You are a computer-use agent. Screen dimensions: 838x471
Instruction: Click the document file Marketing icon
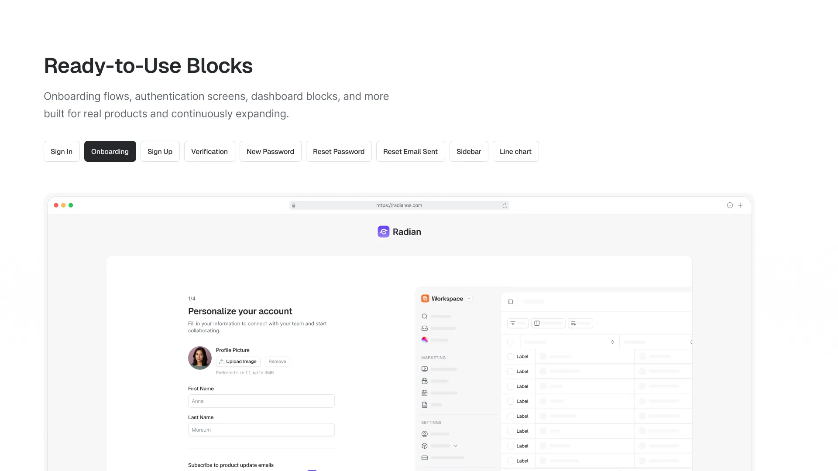tap(424, 405)
